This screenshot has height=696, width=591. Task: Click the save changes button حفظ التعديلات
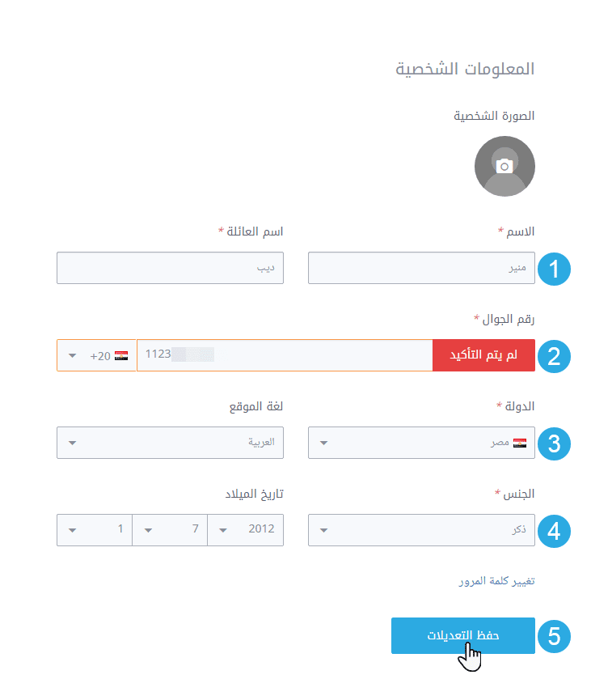(463, 635)
